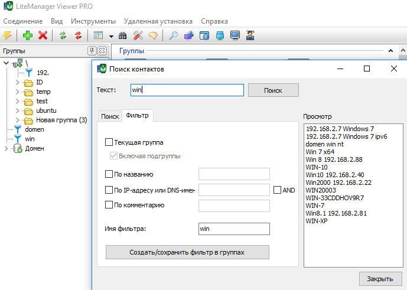The image size is (407, 290).
Task: Open the Вид menu
Action: point(57,21)
